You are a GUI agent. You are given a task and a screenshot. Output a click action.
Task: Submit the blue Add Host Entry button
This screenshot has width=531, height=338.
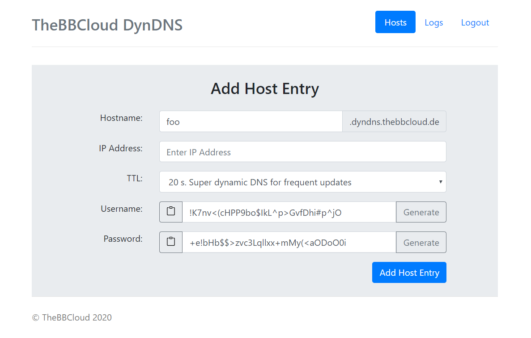(409, 273)
